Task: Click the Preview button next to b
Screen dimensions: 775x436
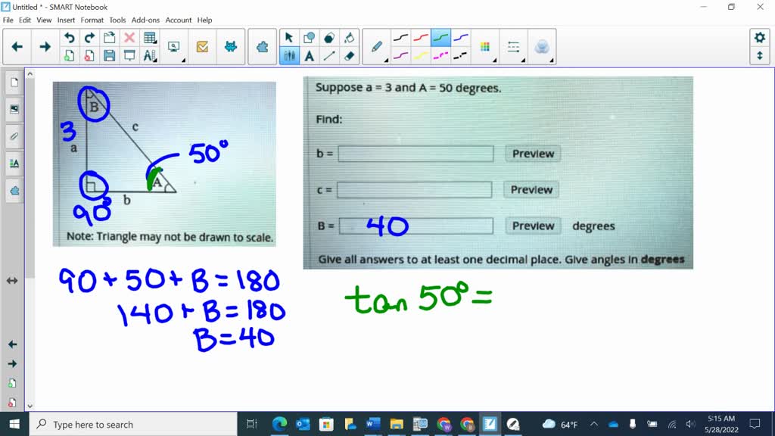Action: [532, 154]
